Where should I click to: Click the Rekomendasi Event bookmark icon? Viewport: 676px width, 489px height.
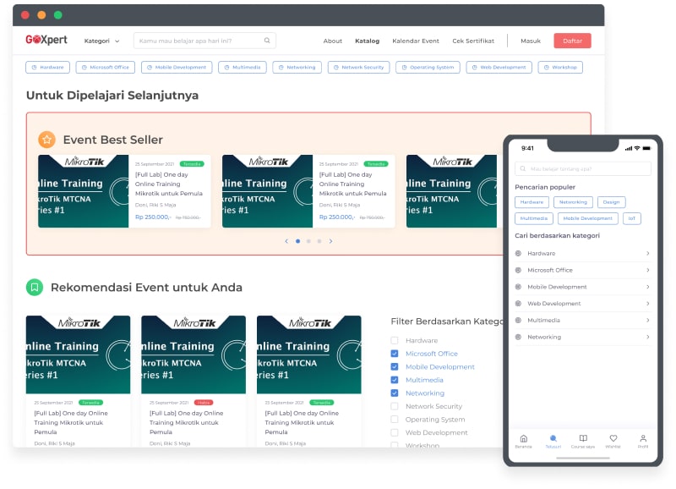click(x=35, y=287)
